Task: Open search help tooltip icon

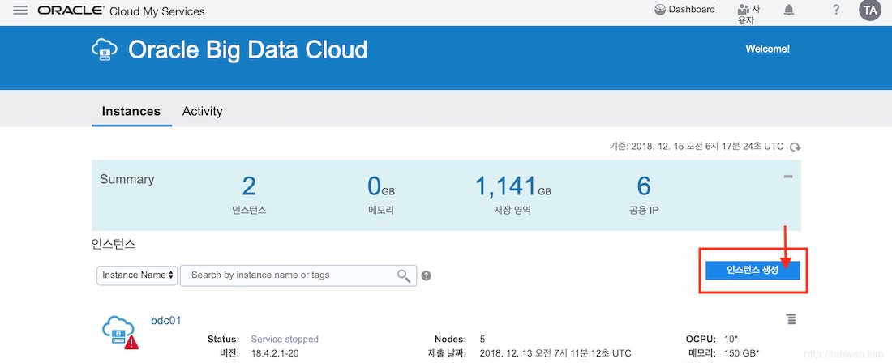Action: [426, 276]
